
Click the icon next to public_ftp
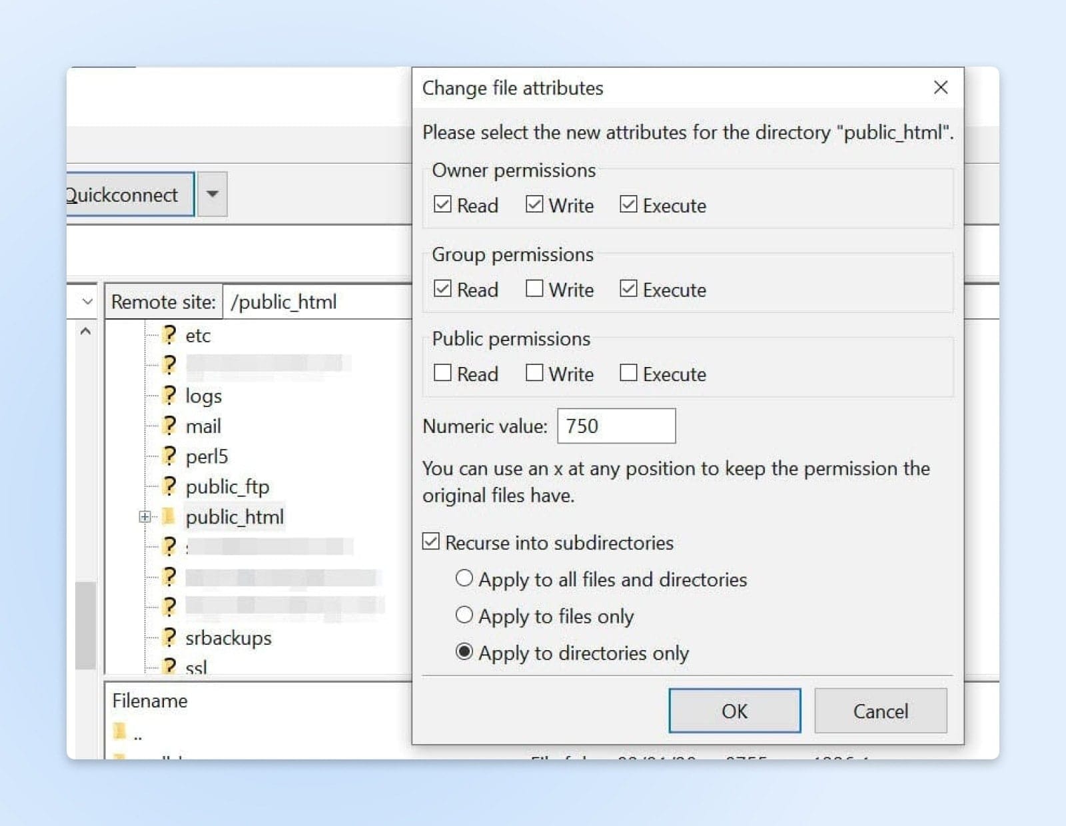pos(170,486)
